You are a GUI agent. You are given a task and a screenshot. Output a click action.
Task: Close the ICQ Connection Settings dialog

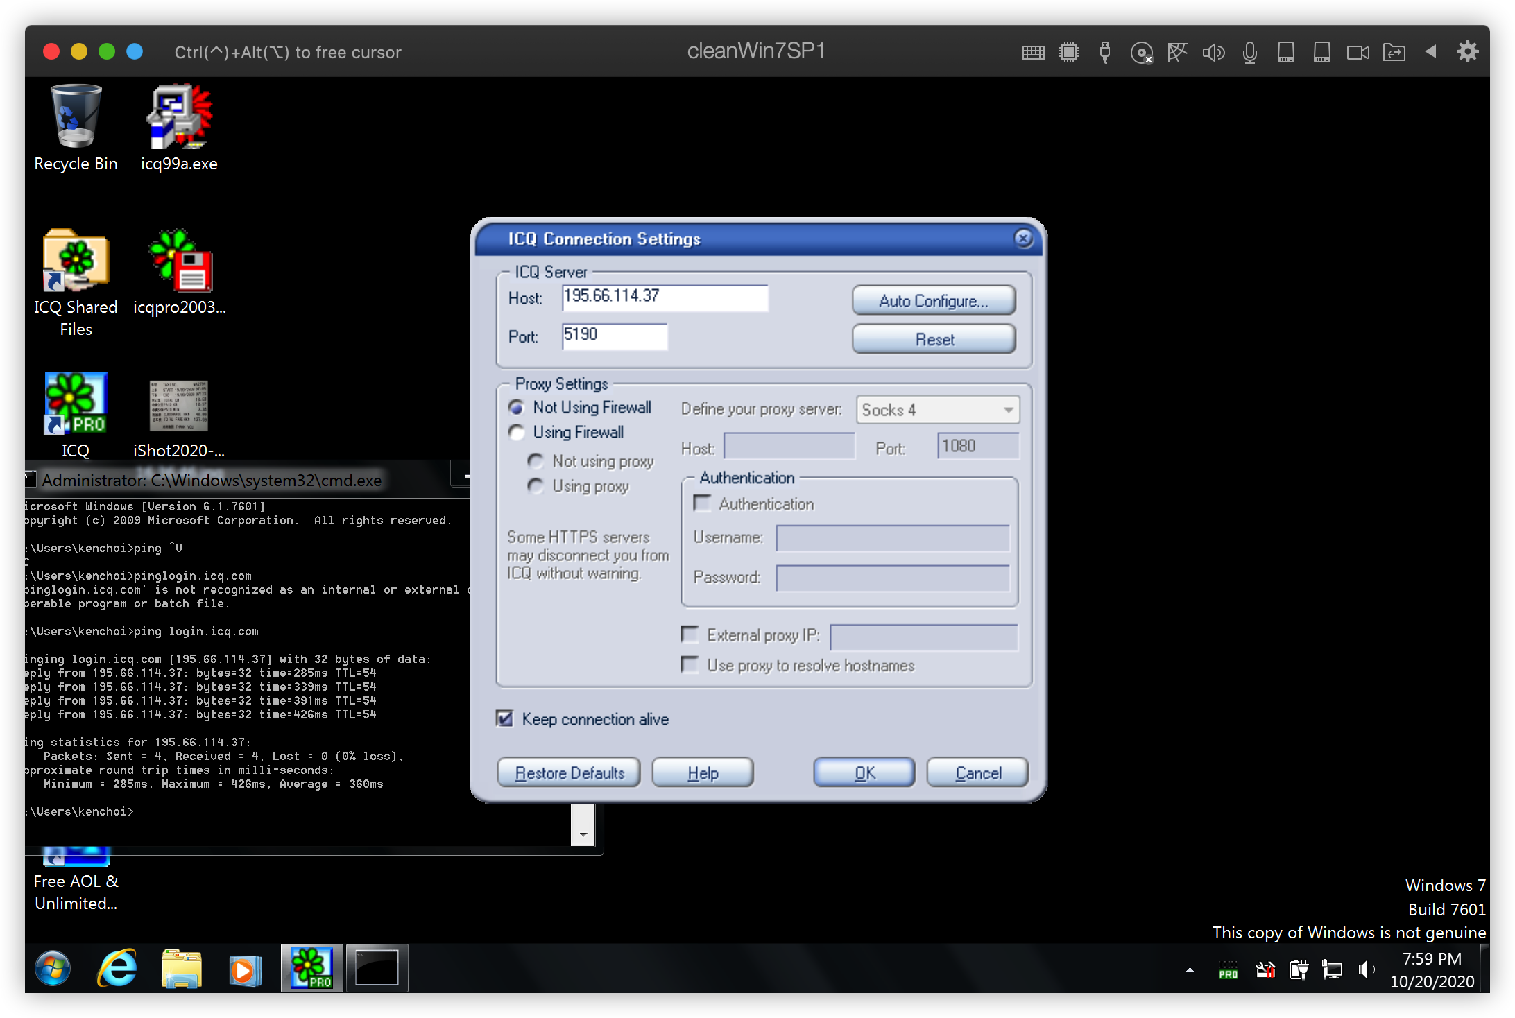(x=1023, y=239)
